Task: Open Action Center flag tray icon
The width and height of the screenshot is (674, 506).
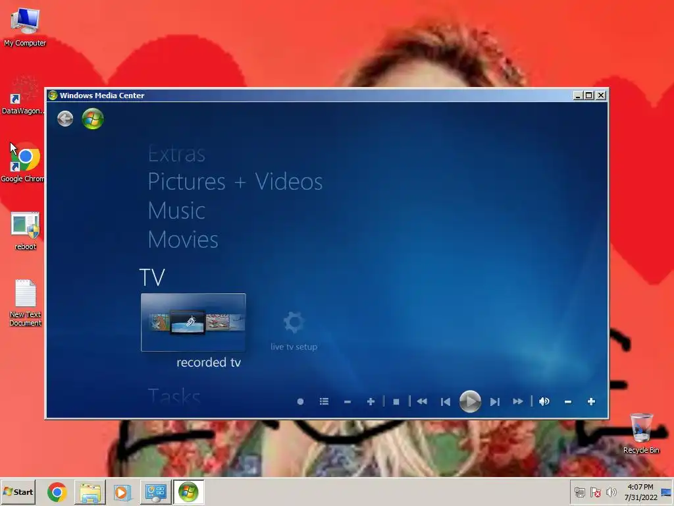Action: [595, 492]
